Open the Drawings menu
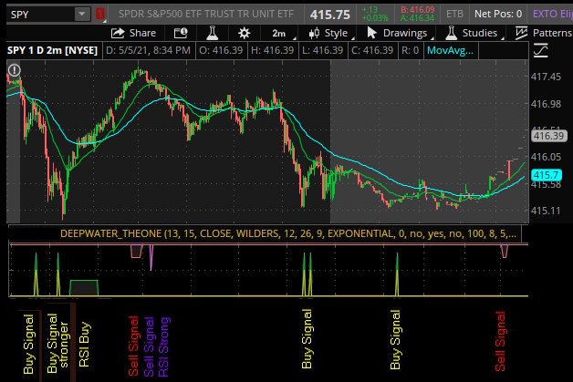 (x=394, y=33)
